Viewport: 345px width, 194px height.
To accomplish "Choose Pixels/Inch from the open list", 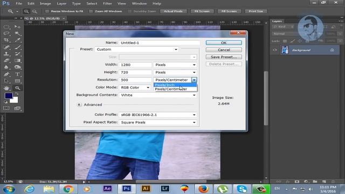I will (175, 85).
